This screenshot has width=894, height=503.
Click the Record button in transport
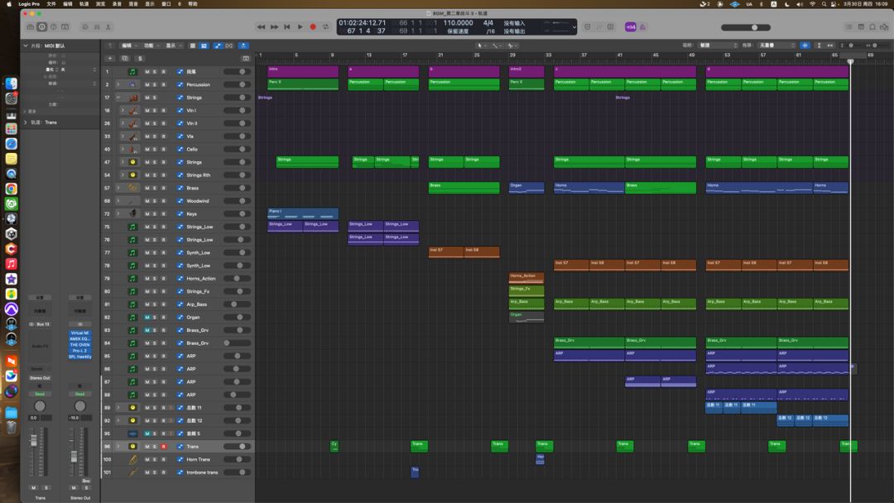(x=312, y=26)
